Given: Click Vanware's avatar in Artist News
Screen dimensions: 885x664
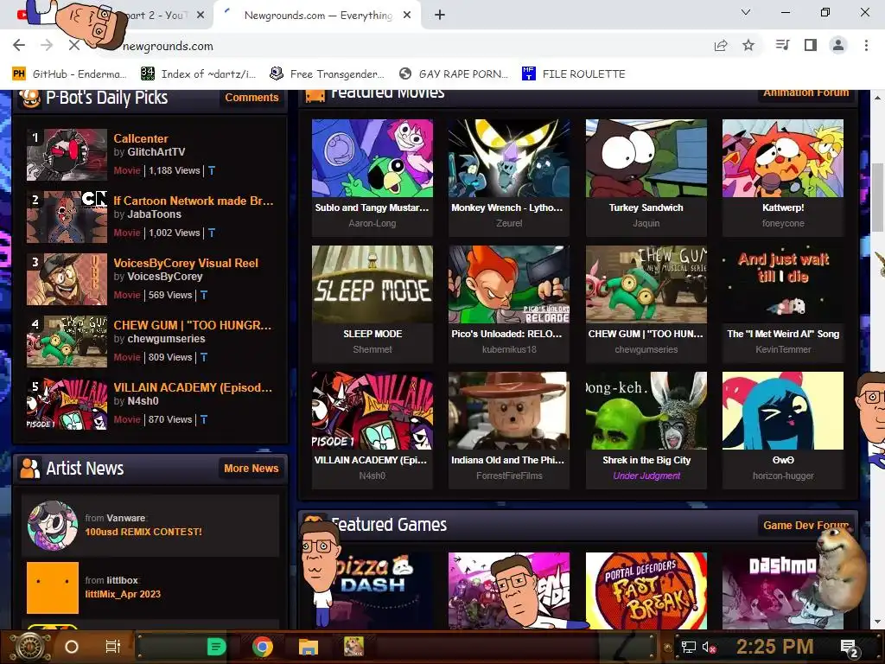Looking at the screenshot, I should pyautogui.click(x=53, y=525).
